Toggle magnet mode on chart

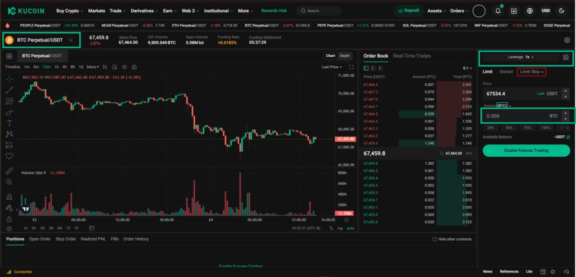pos(9,197)
